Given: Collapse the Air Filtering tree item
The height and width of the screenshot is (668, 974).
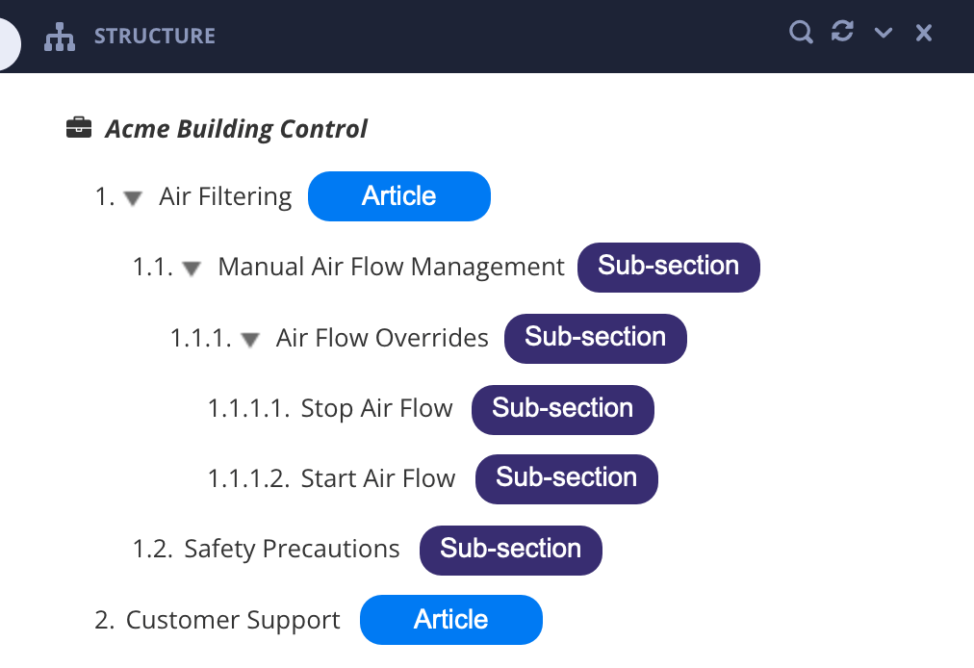Looking at the screenshot, I should [132, 197].
